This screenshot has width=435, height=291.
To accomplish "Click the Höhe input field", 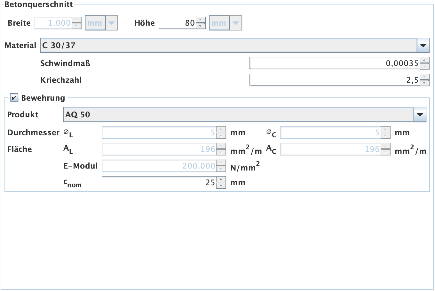I will [x=177, y=23].
